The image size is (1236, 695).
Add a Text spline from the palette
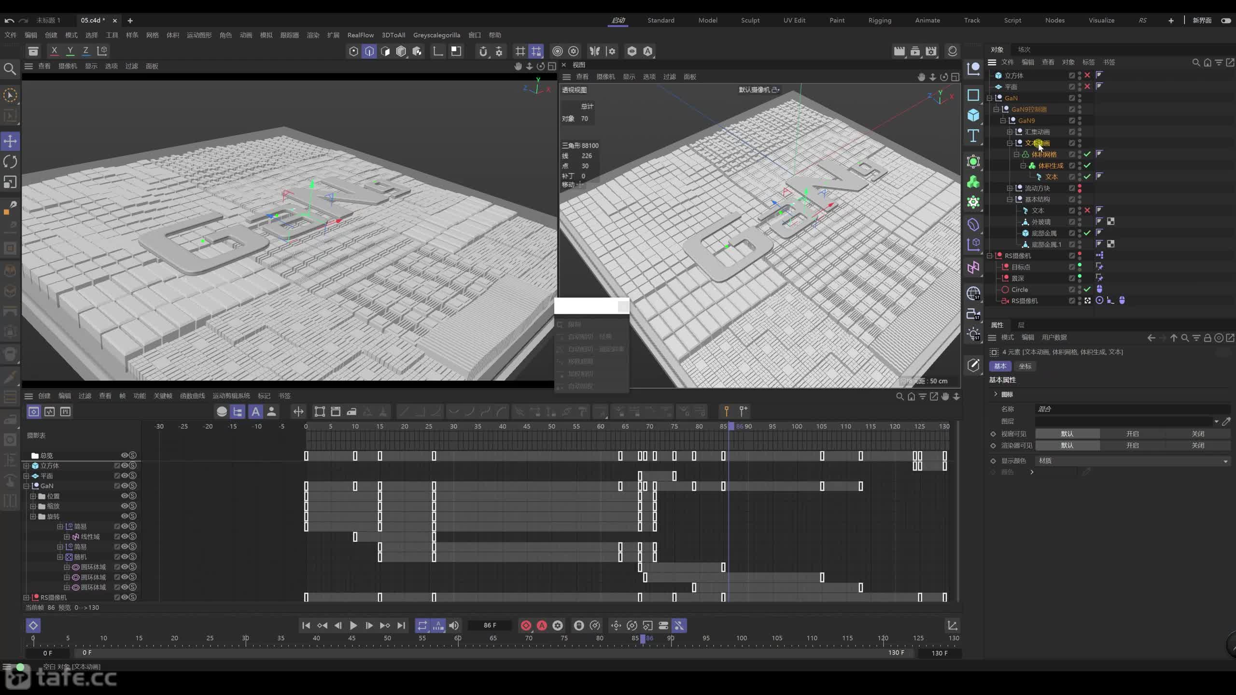[x=973, y=136]
